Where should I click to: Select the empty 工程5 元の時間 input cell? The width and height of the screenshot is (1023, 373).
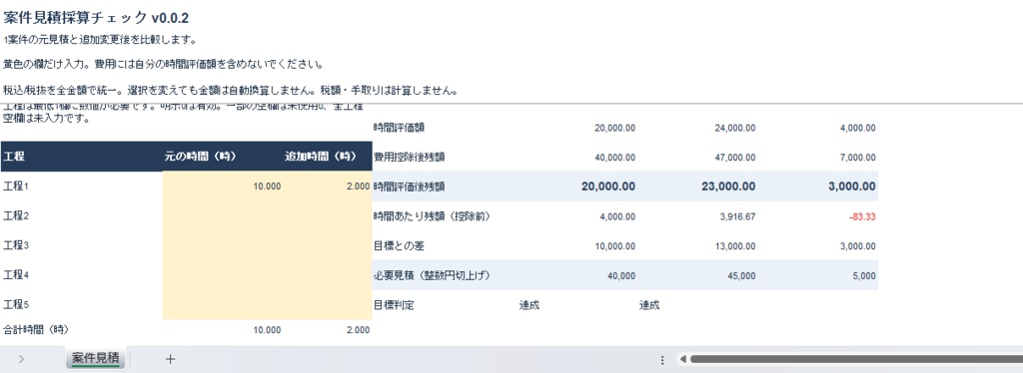[223, 304]
